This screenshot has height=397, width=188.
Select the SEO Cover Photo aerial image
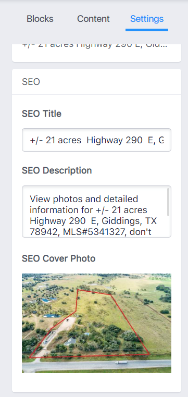[x=96, y=323]
